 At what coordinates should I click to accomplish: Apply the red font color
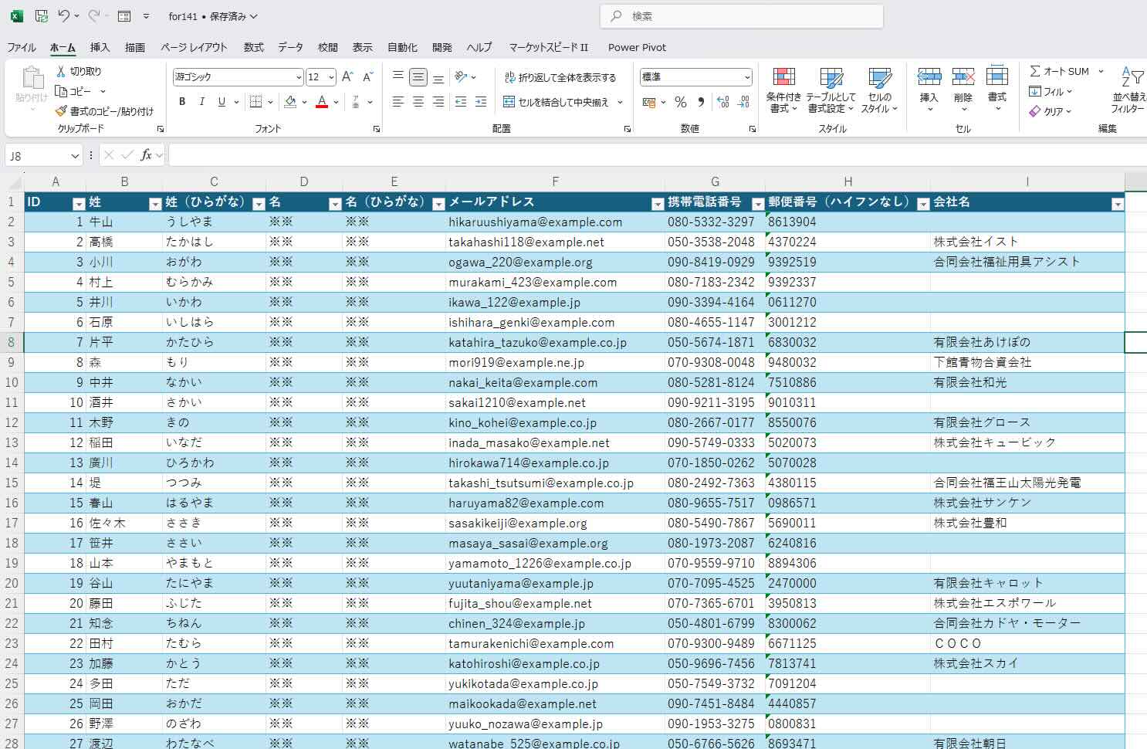(322, 102)
